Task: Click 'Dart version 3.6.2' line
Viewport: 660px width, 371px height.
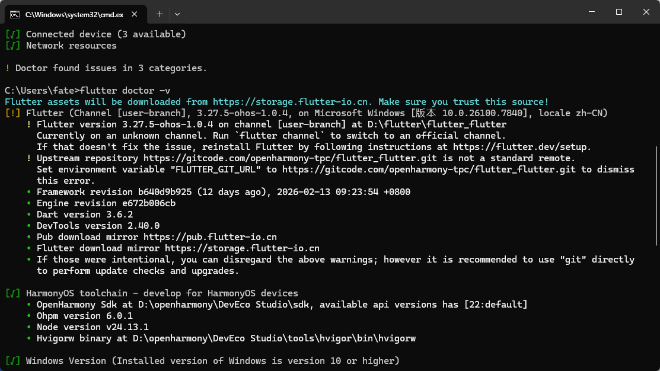Action: pyautogui.click(x=85, y=215)
